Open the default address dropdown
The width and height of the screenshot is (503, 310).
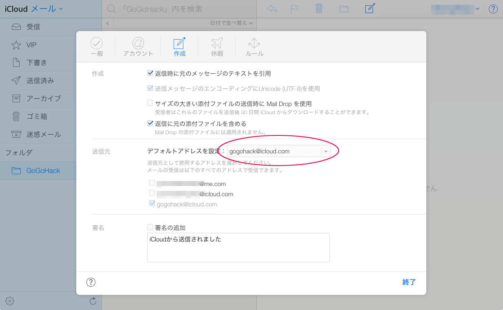278,151
